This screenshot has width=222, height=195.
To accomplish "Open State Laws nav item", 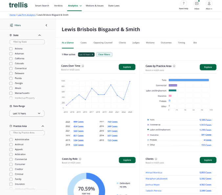I will [x=114, y=6].
